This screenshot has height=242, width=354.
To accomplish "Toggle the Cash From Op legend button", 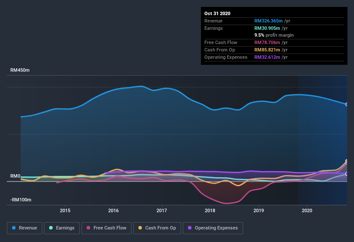I will tap(157, 228).
